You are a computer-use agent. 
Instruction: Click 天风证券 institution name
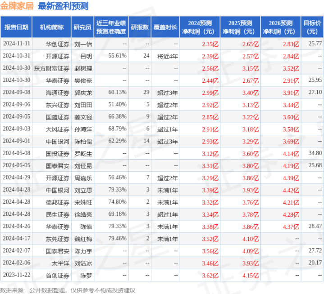coord(57,129)
